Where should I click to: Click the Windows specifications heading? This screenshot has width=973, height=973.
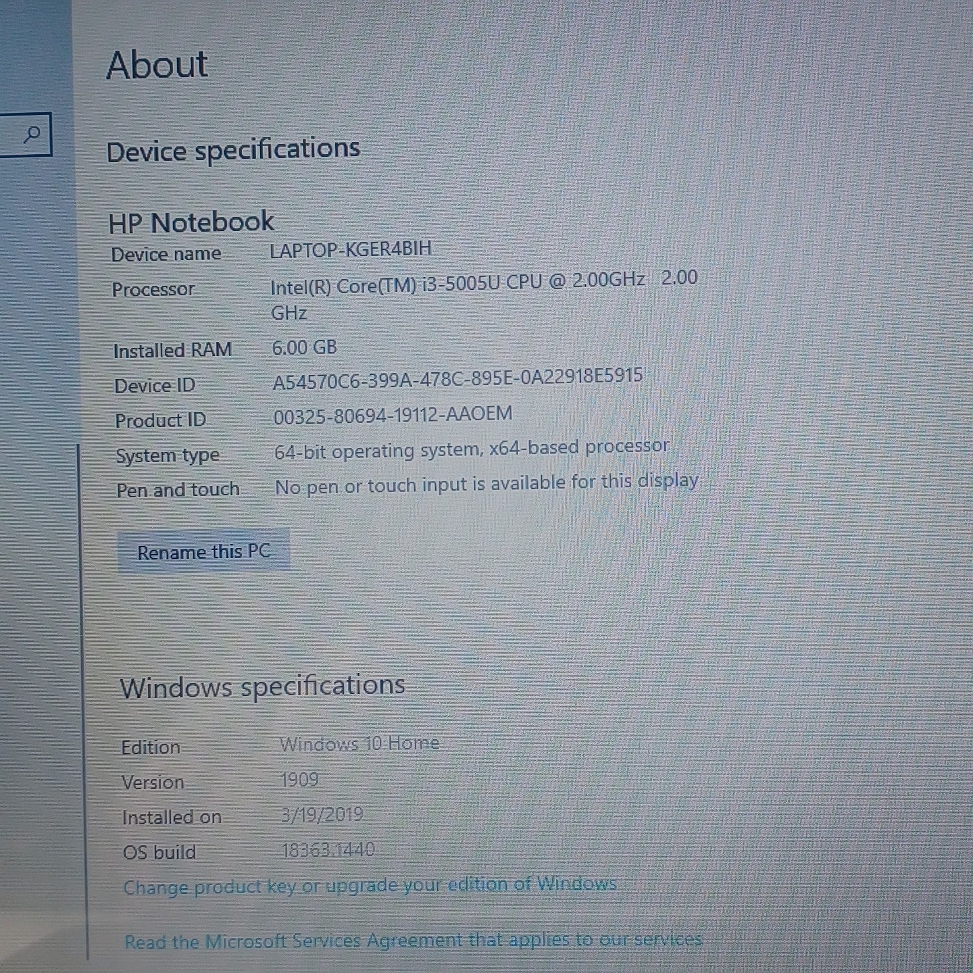262,687
